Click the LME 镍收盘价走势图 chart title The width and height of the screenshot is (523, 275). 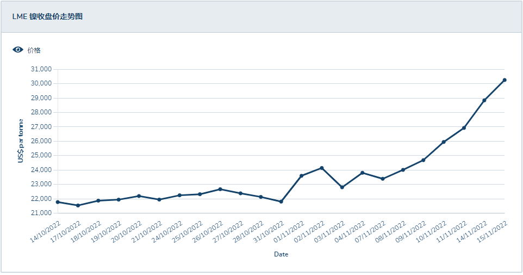(47, 16)
